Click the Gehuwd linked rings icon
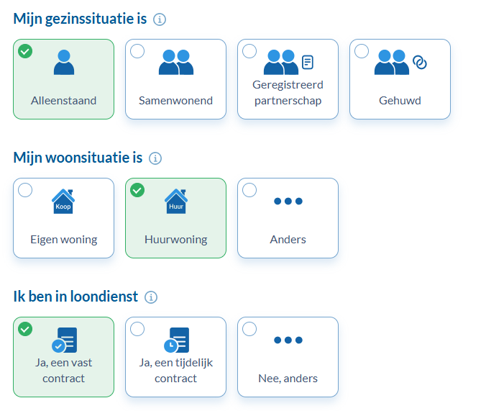486x411 pixels. pos(421,63)
